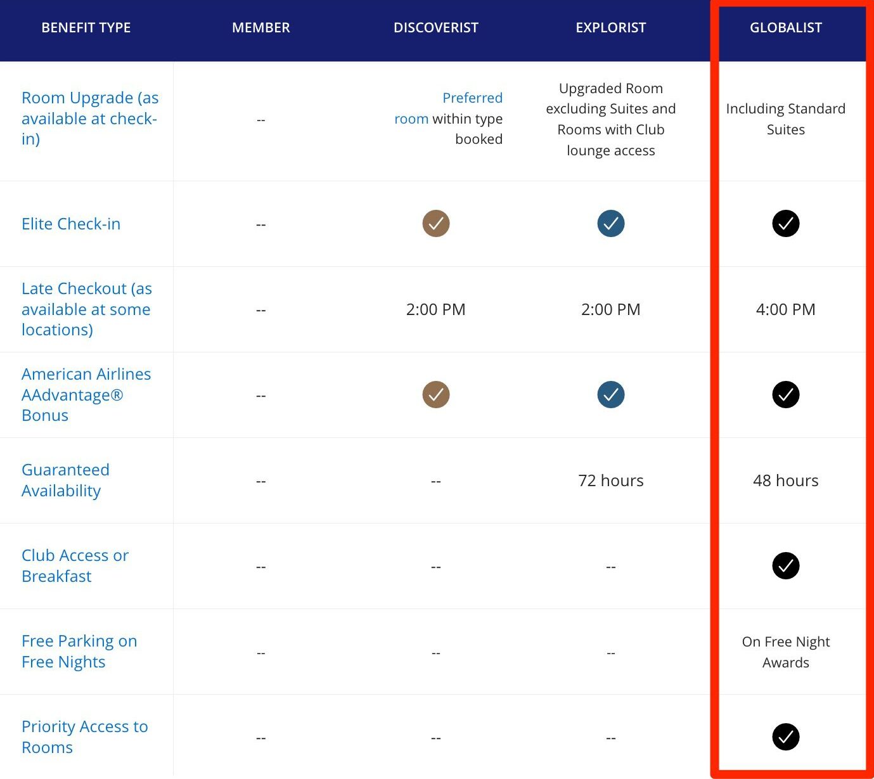Click the 4:00 PM Globalist late checkout cell
The image size is (874, 779).
pos(786,309)
